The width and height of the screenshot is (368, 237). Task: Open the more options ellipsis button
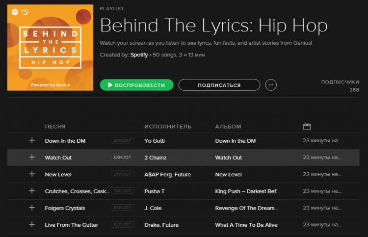[271, 85]
